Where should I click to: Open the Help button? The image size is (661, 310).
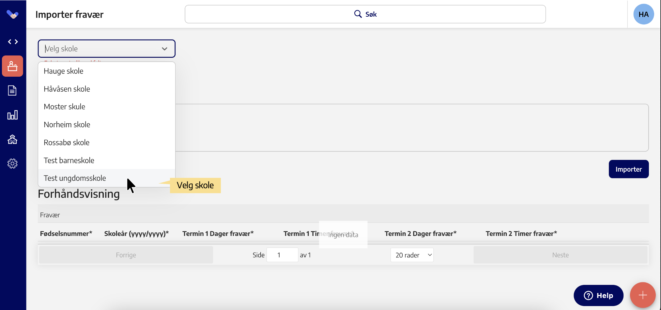point(598,295)
